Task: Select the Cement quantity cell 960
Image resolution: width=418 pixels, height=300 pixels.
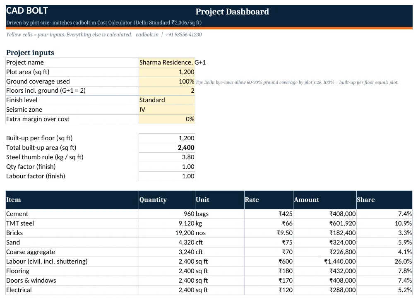Action: (x=167, y=214)
